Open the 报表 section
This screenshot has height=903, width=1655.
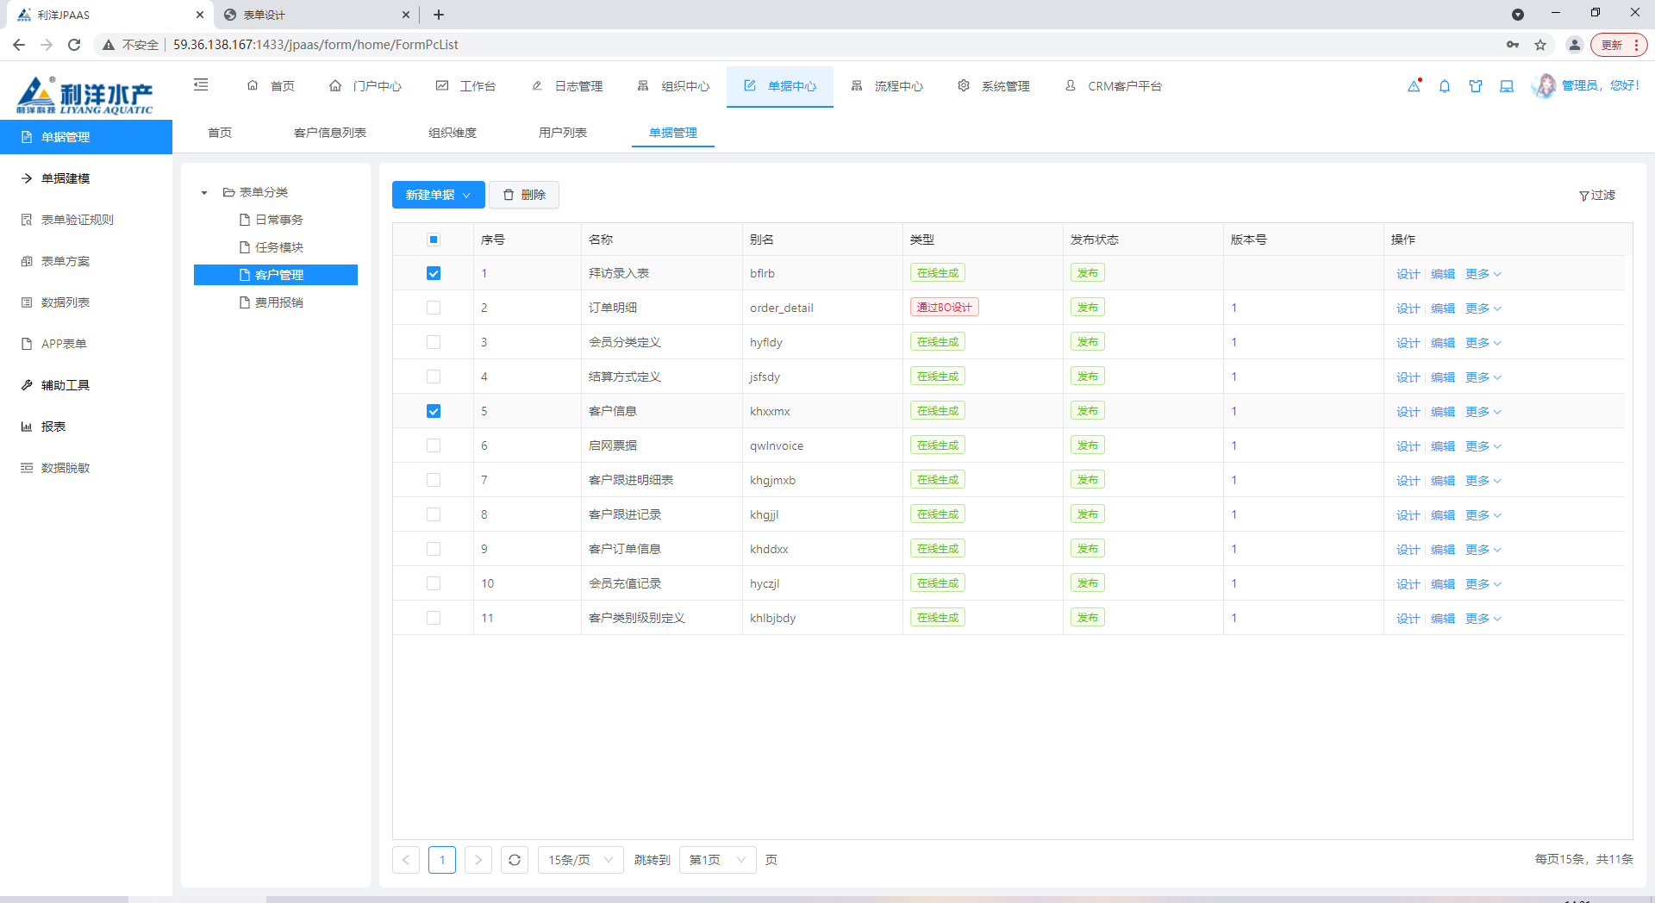pos(53,426)
